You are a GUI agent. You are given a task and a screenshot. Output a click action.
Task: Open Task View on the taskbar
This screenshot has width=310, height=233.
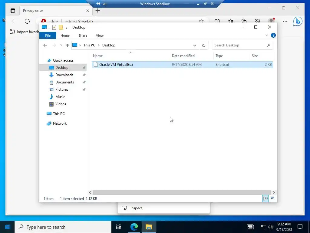pos(119,227)
